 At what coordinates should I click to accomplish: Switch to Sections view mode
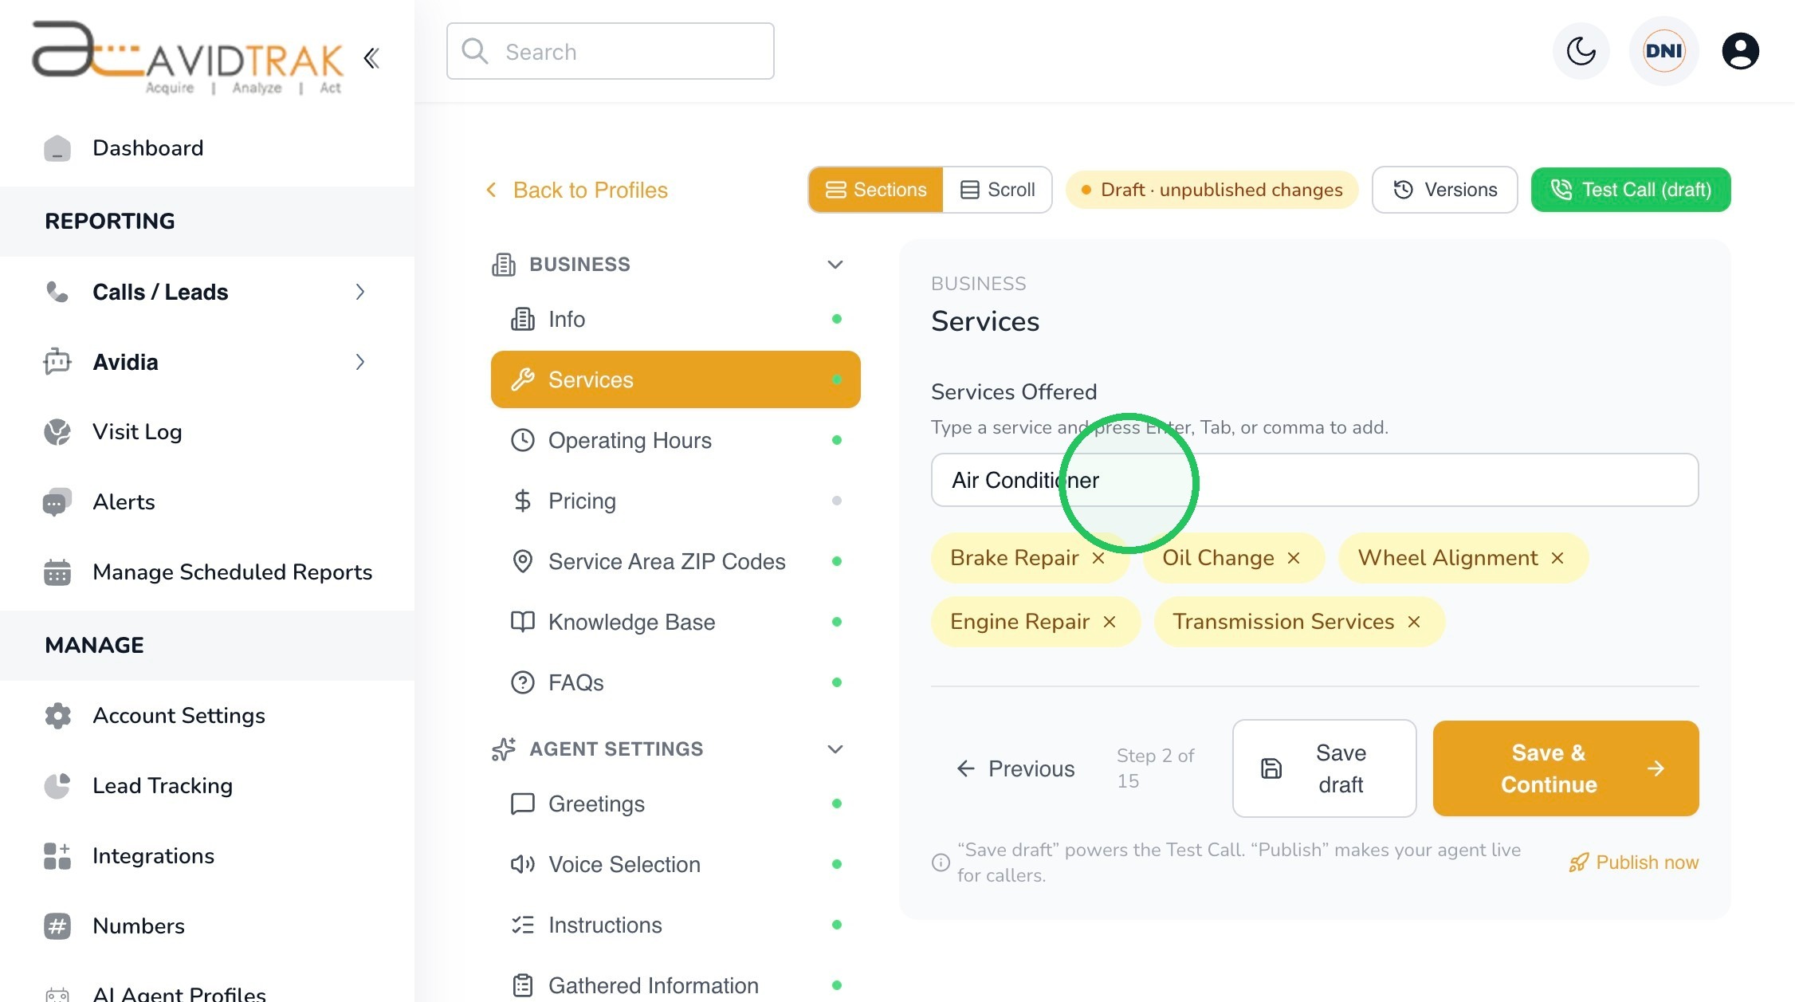tap(876, 190)
